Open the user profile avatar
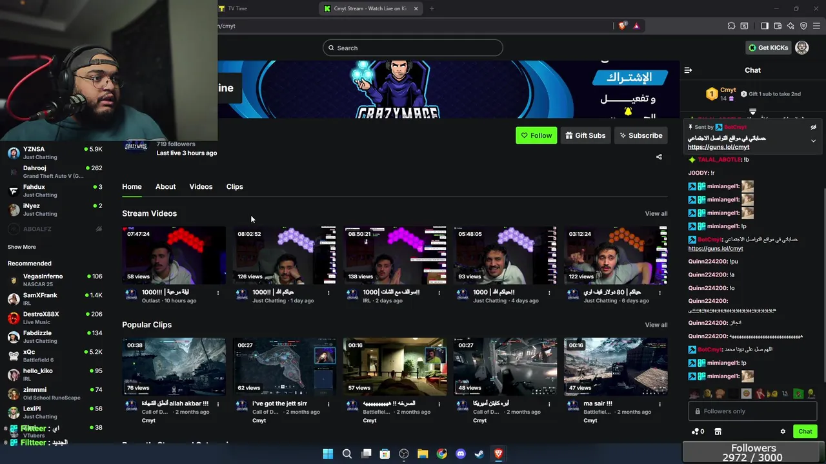This screenshot has height=464, width=826. (x=802, y=48)
